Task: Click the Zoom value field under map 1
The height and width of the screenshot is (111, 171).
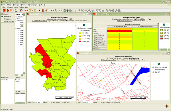Action: (37, 102)
